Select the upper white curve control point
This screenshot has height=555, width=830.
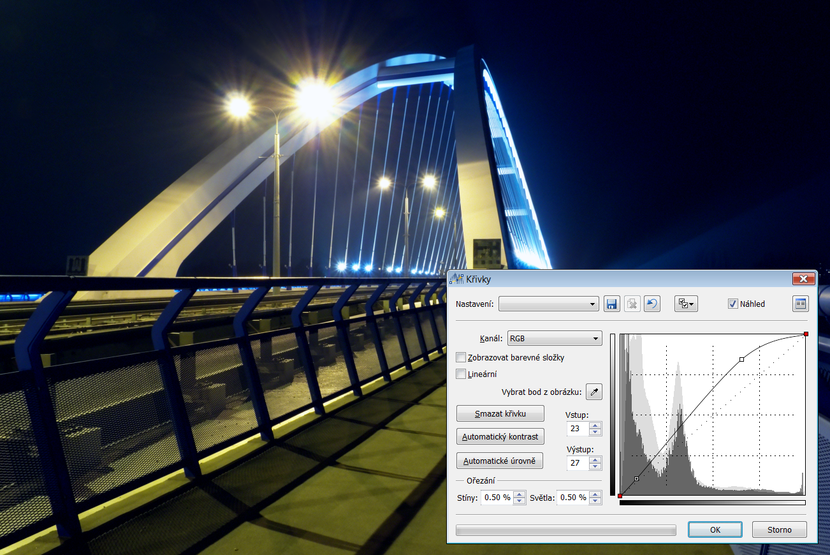(741, 360)
